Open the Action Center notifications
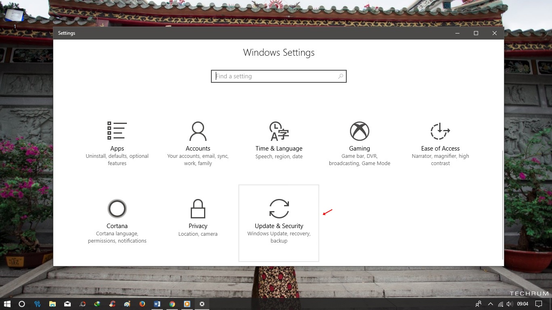552x310 pixels. [538, 304]
